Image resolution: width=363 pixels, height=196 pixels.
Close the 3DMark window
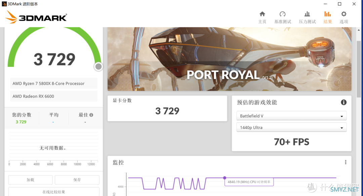(354, 4)
